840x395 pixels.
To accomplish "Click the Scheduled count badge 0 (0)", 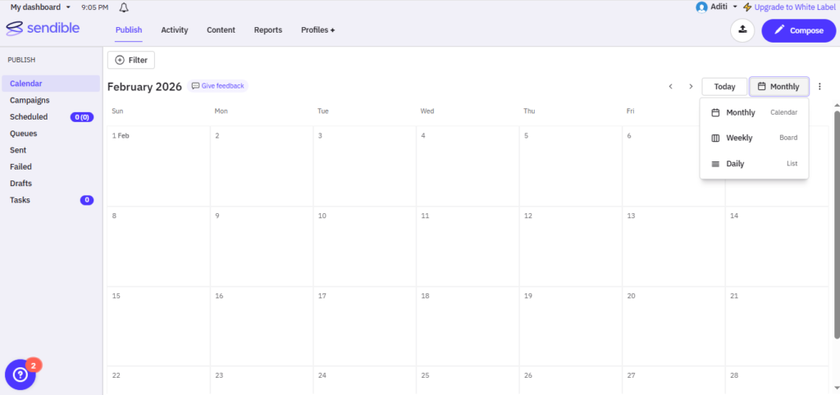I will 82,117.
